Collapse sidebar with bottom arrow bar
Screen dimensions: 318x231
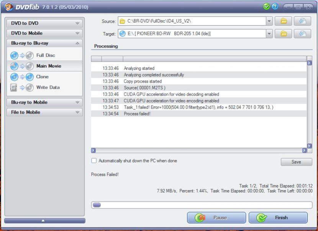[x=44, y=221]
